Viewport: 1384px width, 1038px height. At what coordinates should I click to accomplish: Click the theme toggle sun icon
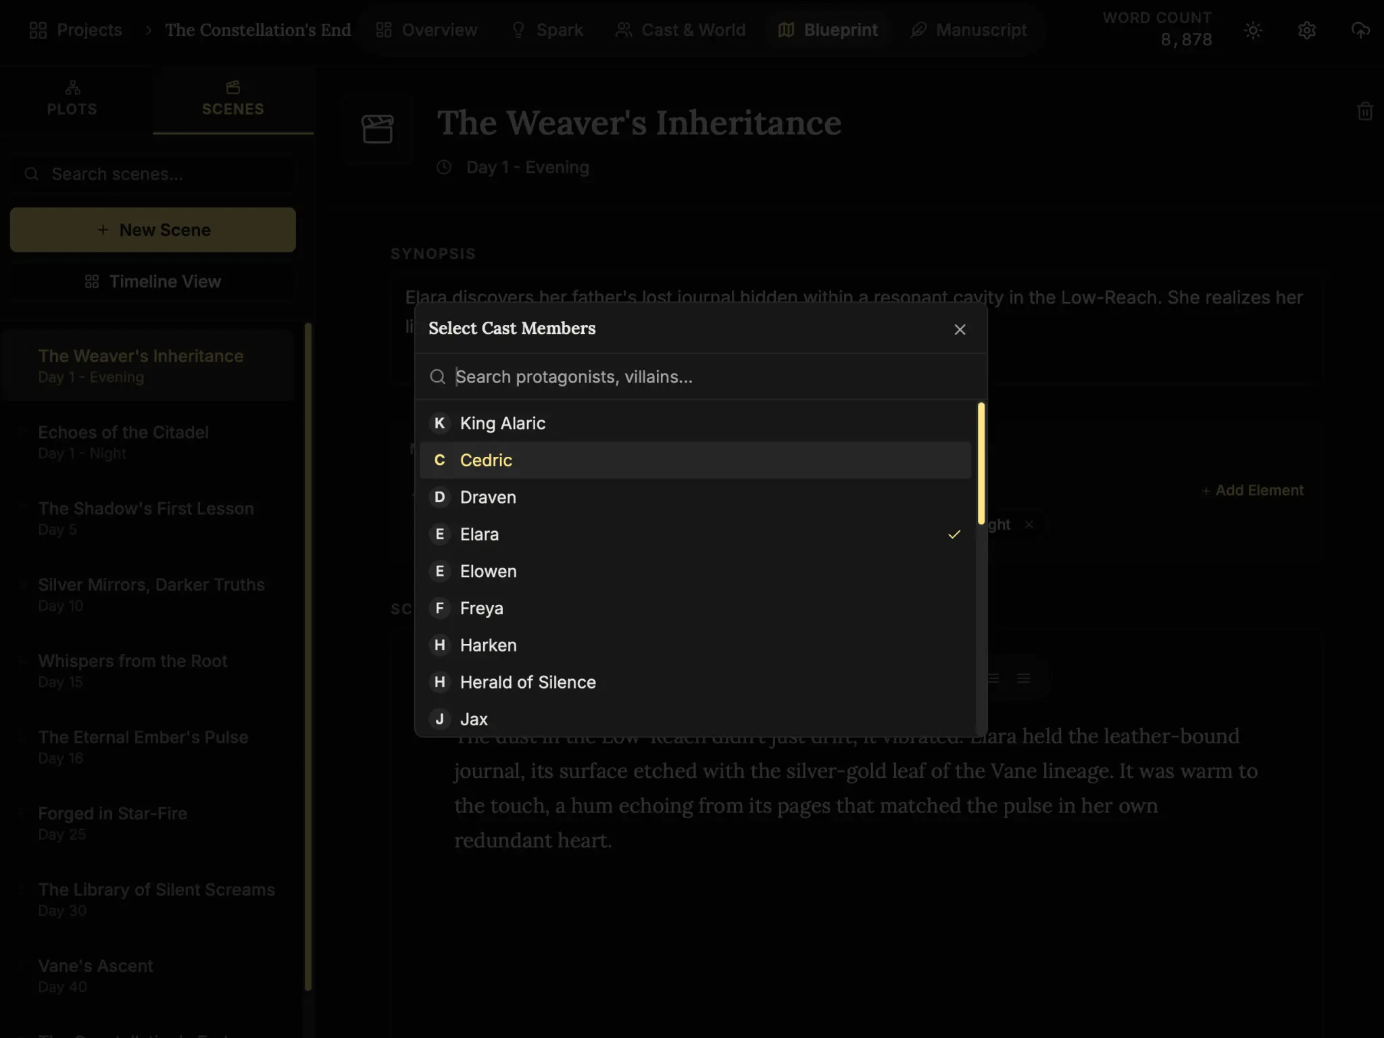click(1253, 30)
